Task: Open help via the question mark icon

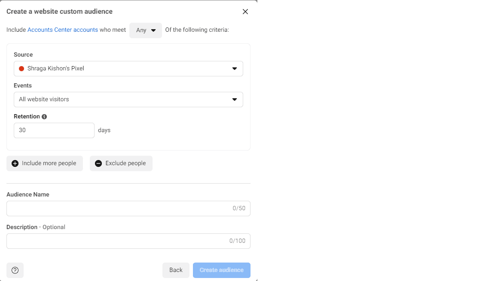Action: coord(15,270)
